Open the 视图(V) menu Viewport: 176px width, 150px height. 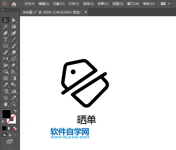tap(118, 4)
